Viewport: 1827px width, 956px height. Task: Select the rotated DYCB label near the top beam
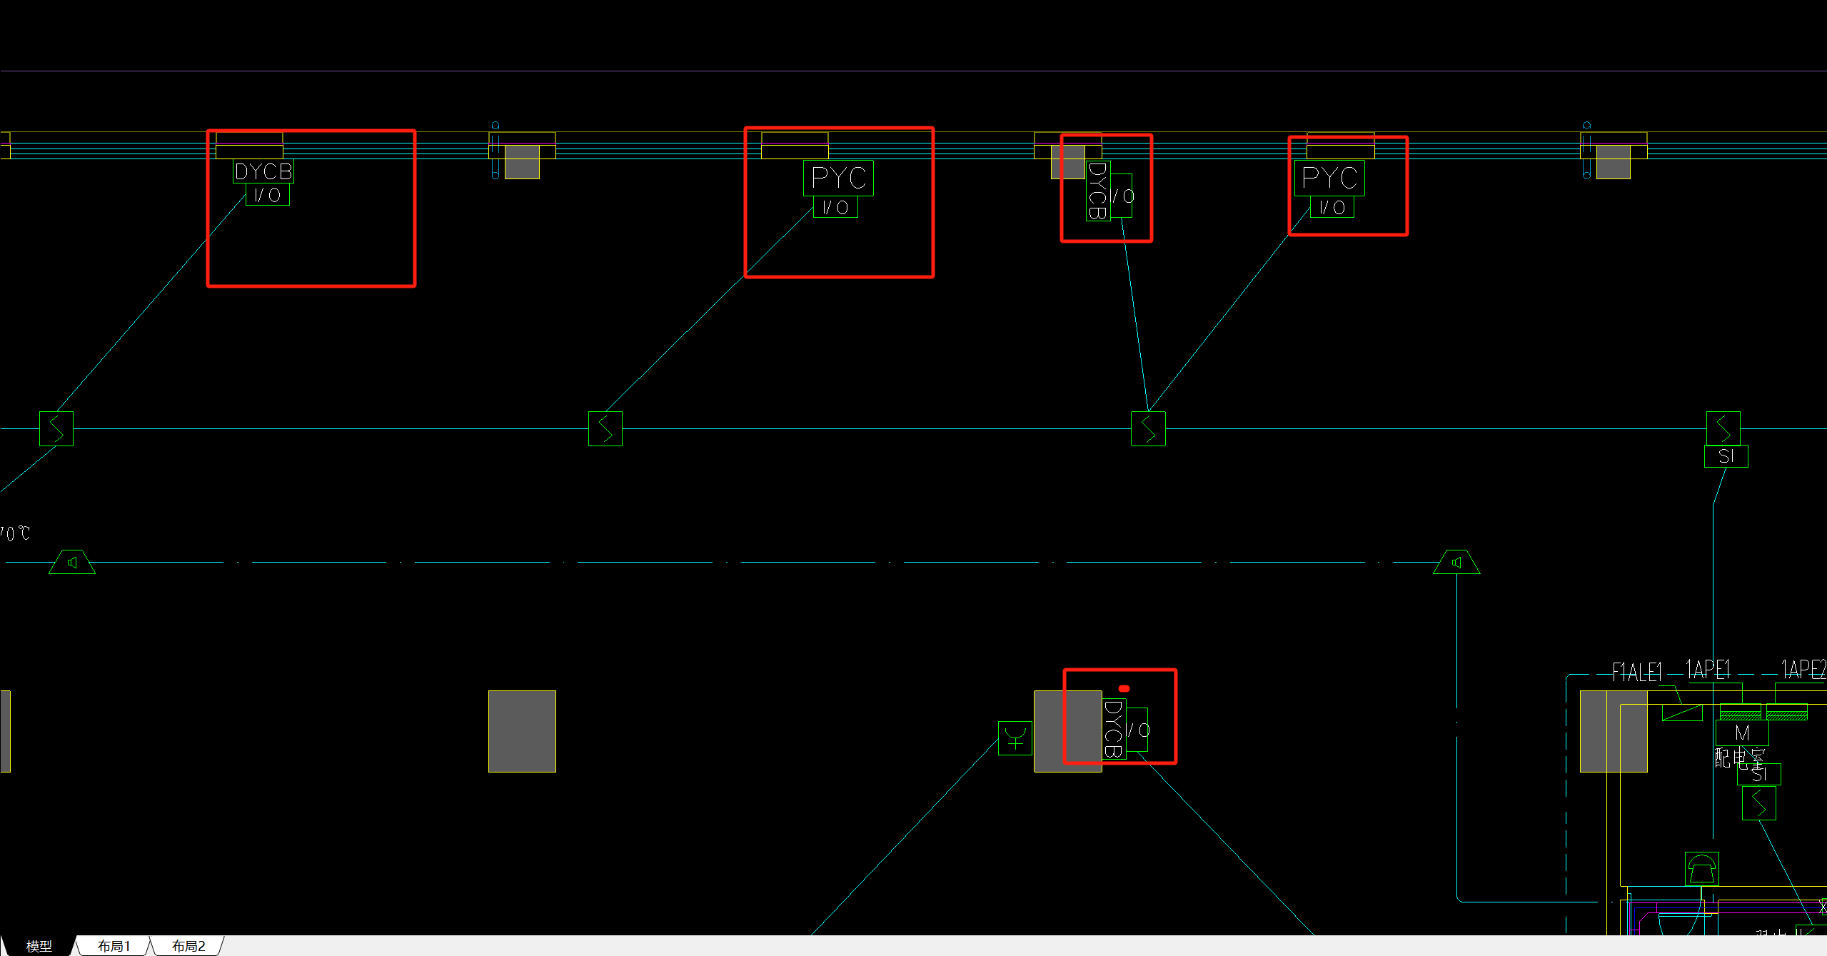[1098, 191]
